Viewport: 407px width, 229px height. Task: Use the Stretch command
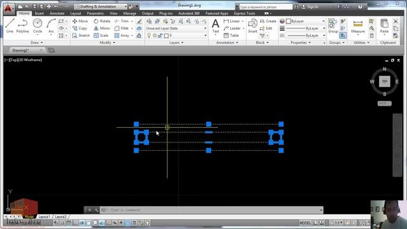(x=81, y=36)
